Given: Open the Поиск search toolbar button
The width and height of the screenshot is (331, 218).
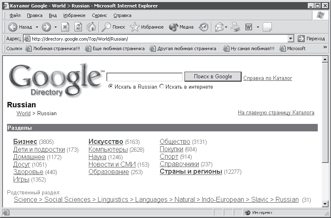Looking at the screenshot, I should 113,27.
